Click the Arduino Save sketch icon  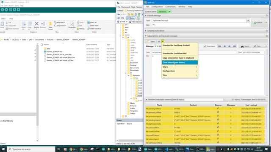click(18, 10)
